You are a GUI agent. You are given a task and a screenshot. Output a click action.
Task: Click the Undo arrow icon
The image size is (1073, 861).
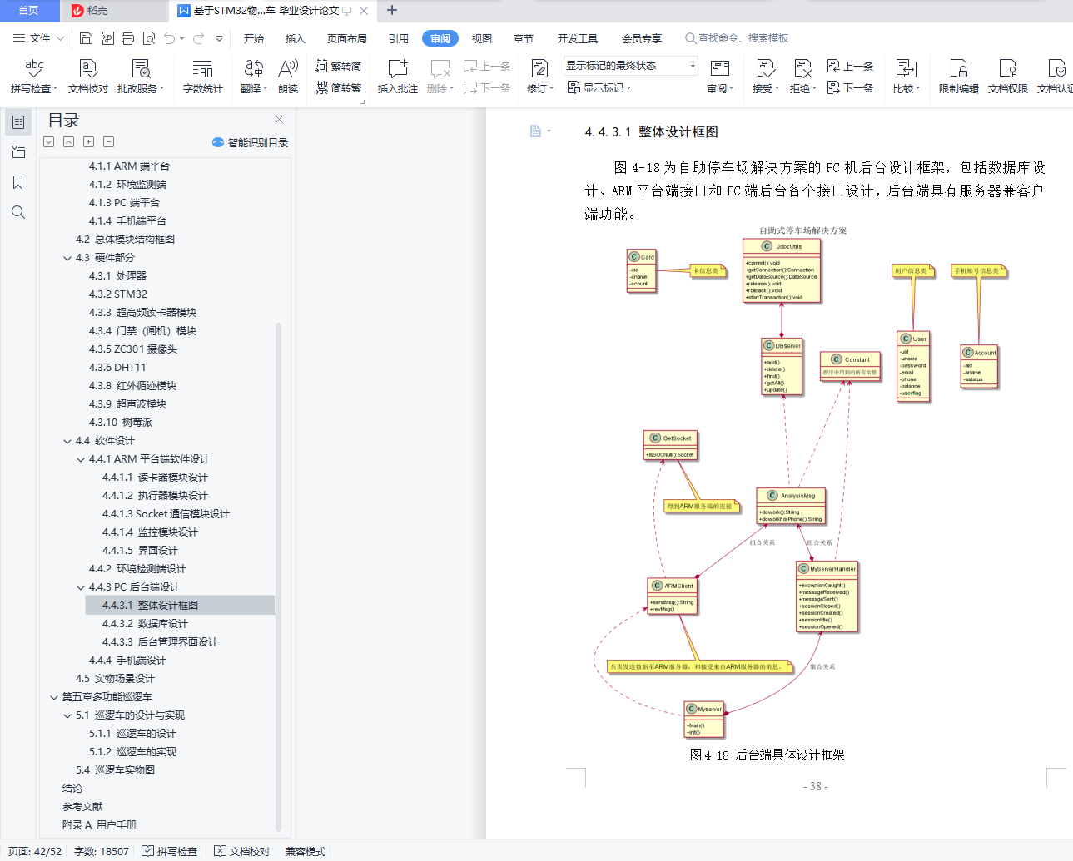coord(170,38)
